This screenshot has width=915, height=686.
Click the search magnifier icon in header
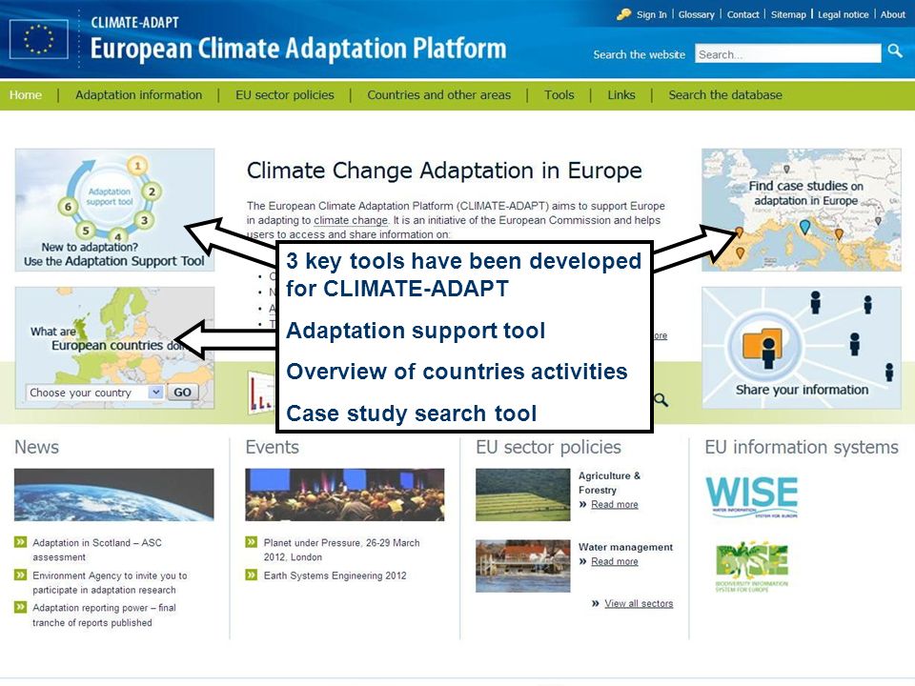click(895, 50)
